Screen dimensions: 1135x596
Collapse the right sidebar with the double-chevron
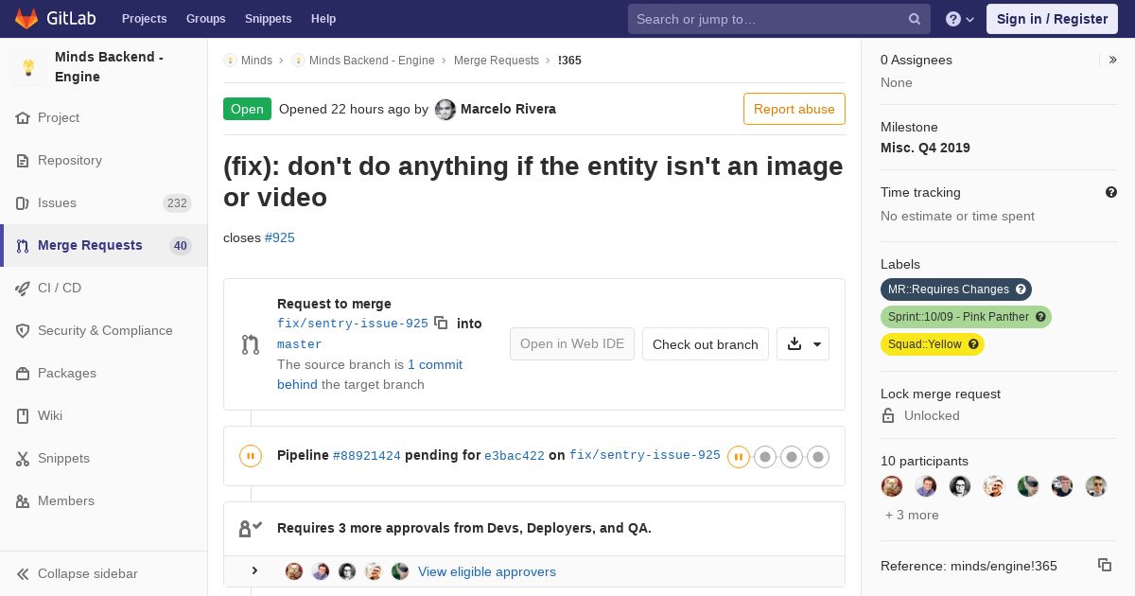point(1112,60)
